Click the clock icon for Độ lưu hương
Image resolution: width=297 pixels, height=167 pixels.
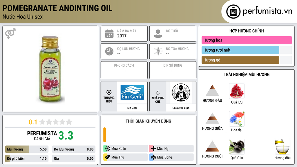coord(109,51)
